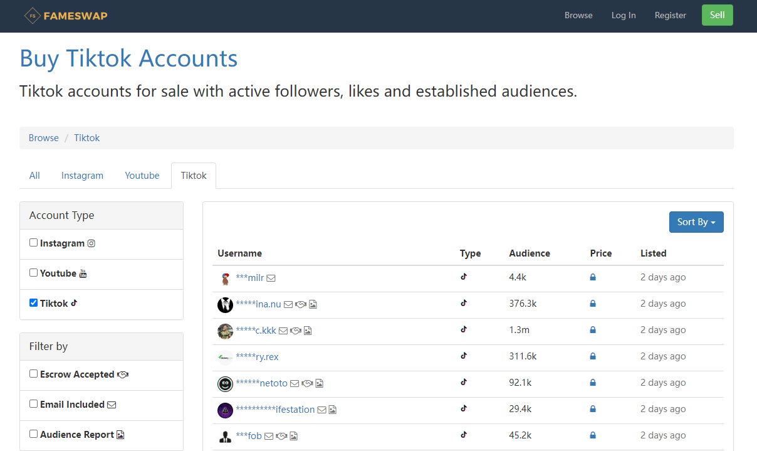Click the report icon for ***fob
Viewport: 757px width, 451px height.
click(293, 436)
